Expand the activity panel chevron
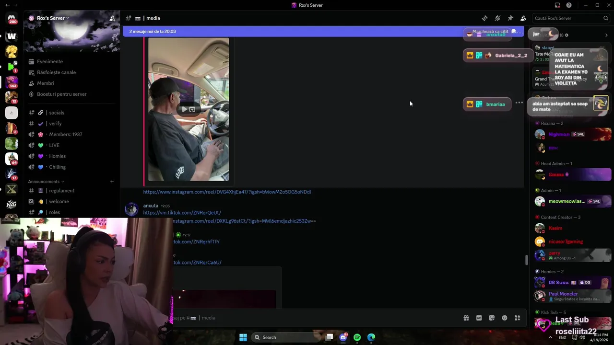The image size is (614, 345). tap(606, 35)
